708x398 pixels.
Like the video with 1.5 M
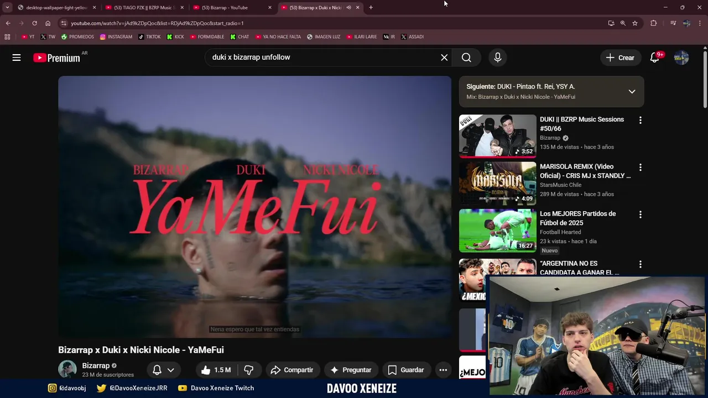click(x=216, y=370)
